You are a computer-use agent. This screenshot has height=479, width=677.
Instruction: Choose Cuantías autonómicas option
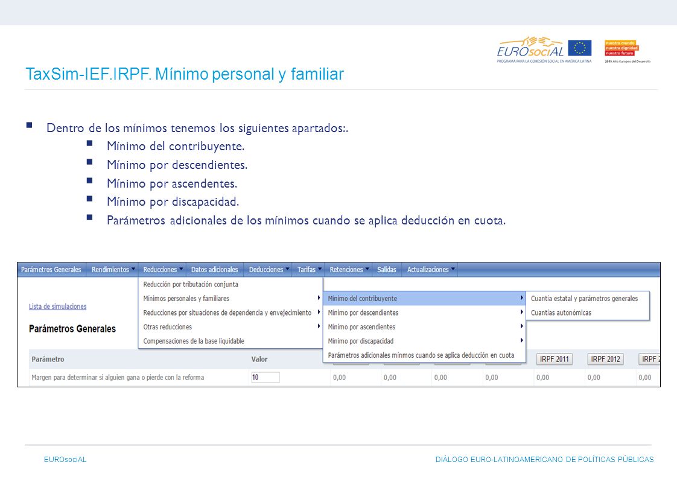(588, 313)
